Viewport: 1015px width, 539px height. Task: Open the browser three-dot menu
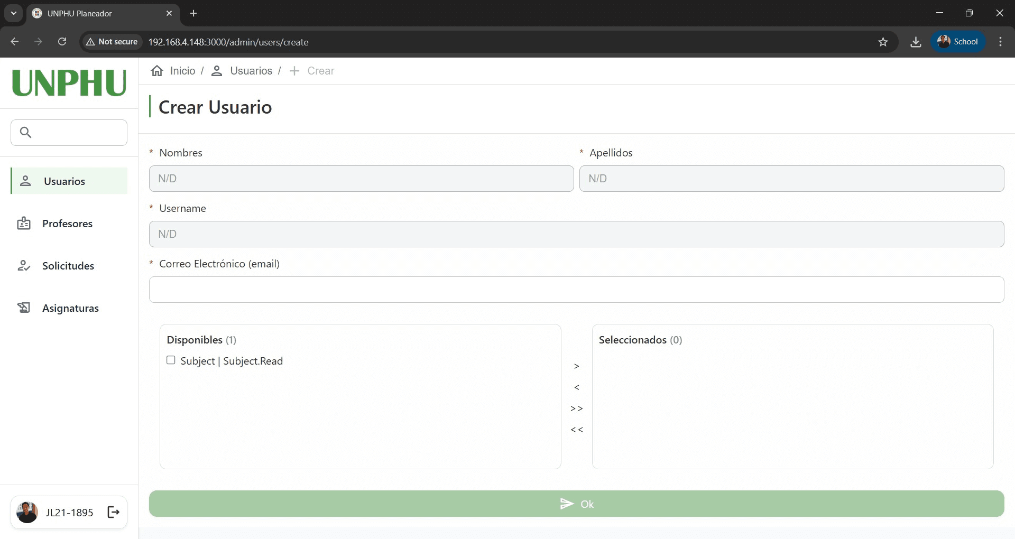1000,42
